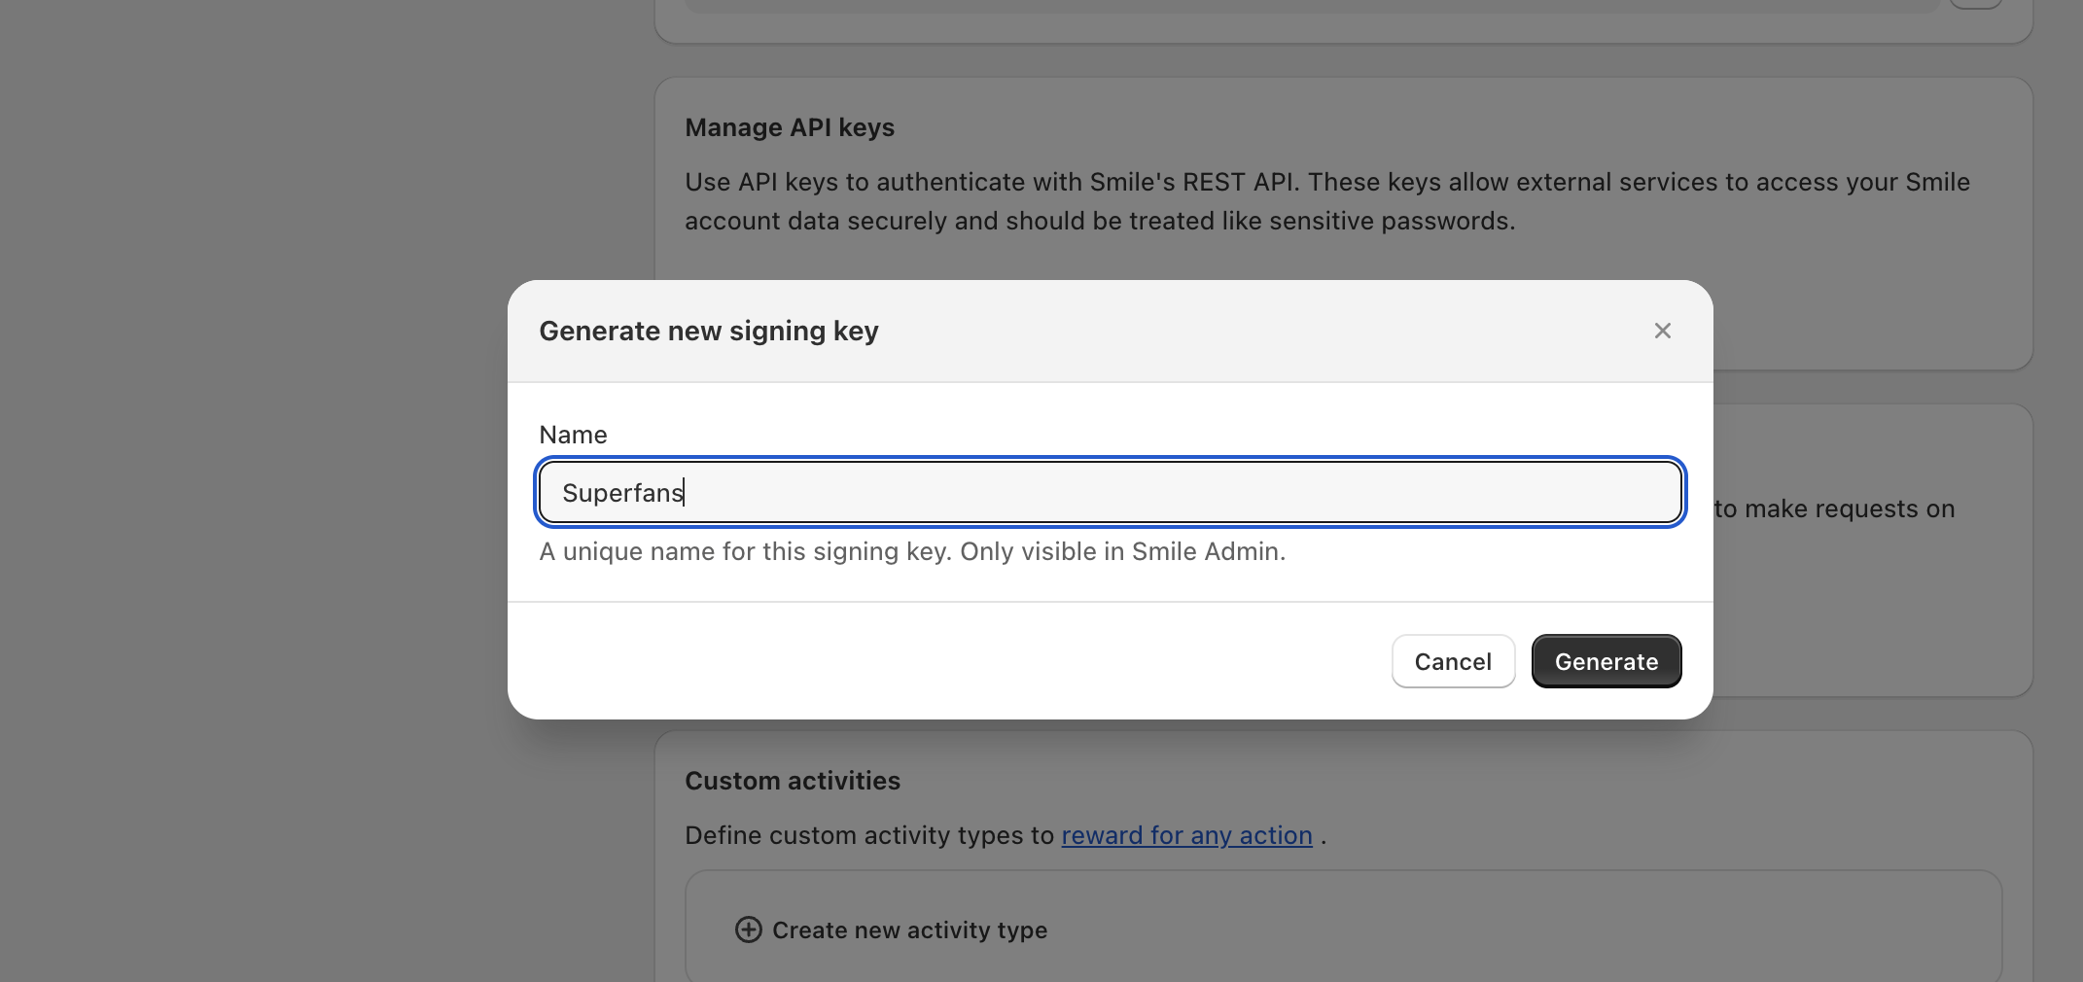Click the Custom activities heading

[x=792, y=781]
